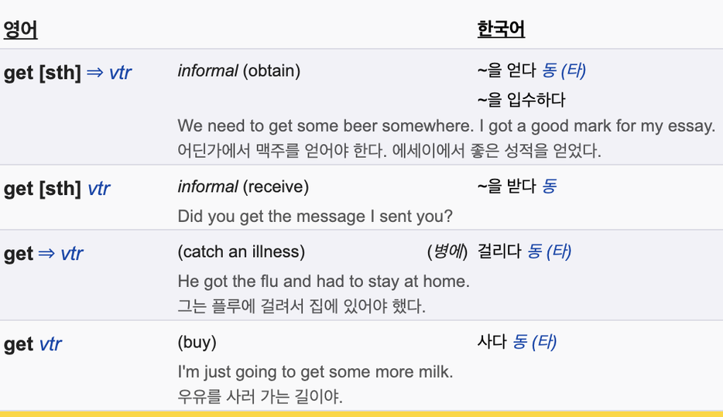Click the Korean sentence 우유를 사러 가는 길이야
Viewport: 723px width, 417px height.
(260, 396)
